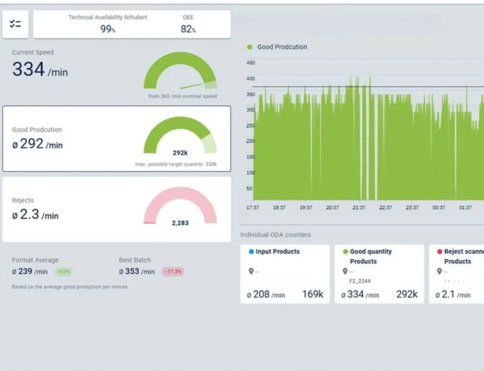This screenshot has height=371, width=484.
Task: Click the F2_224# label
Action: [360, 281]
